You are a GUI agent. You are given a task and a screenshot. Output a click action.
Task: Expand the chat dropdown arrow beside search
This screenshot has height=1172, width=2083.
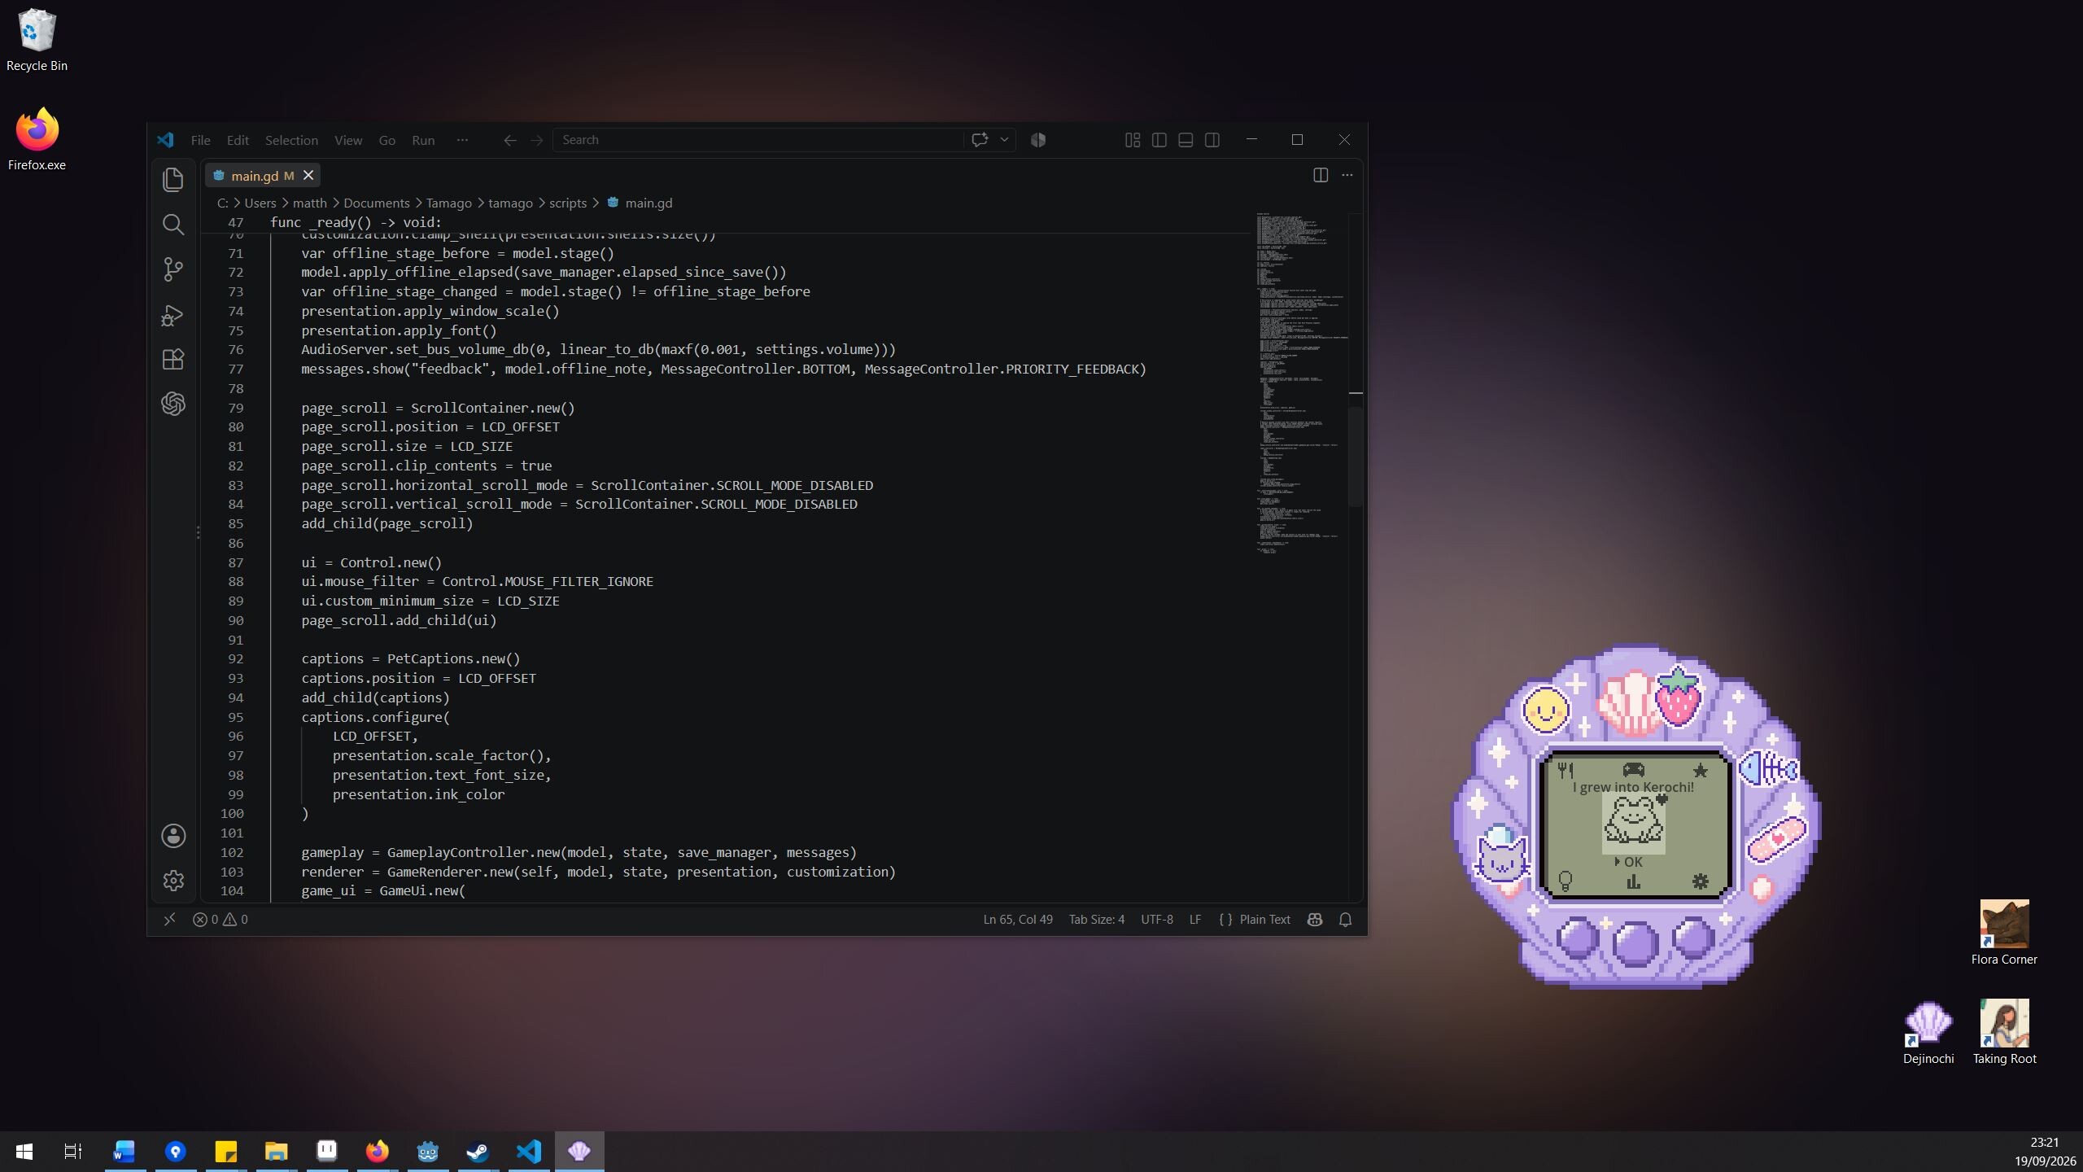(x=1004, y=140)
